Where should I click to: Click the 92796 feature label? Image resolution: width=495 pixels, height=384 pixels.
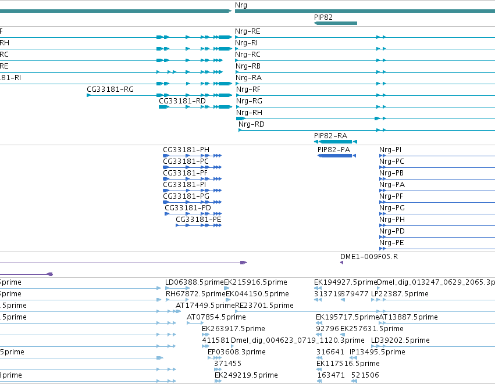327,328
